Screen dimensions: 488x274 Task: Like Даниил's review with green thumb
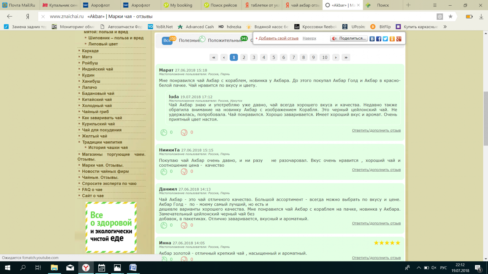click(x=164, y=225)
